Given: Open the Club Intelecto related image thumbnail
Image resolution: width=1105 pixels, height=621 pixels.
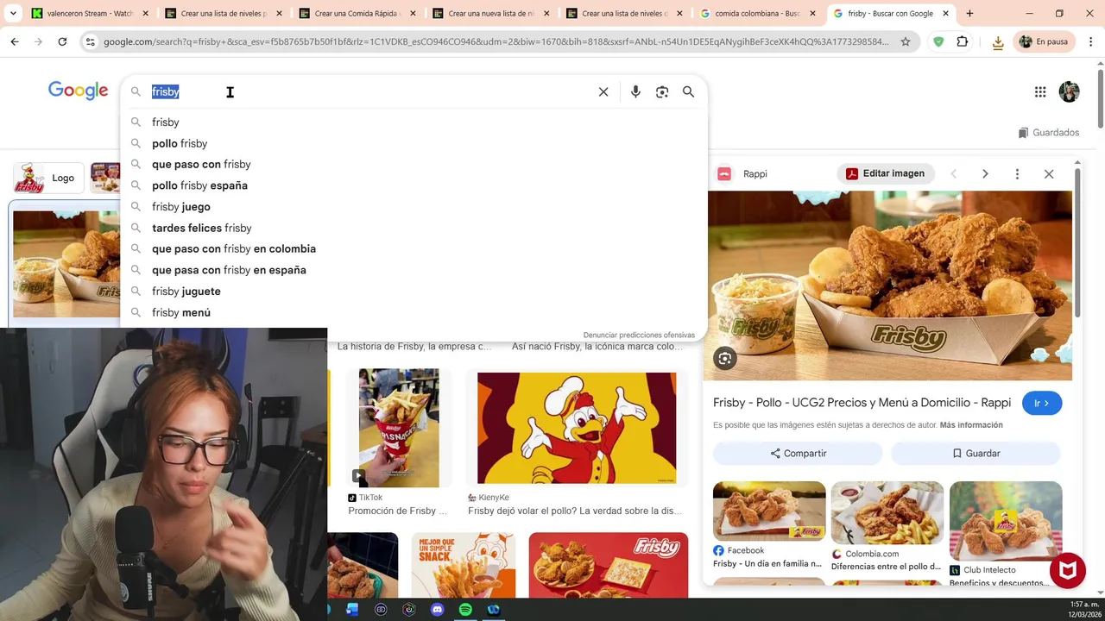Looking at the screenshot, I should (x=1006, y=521).
